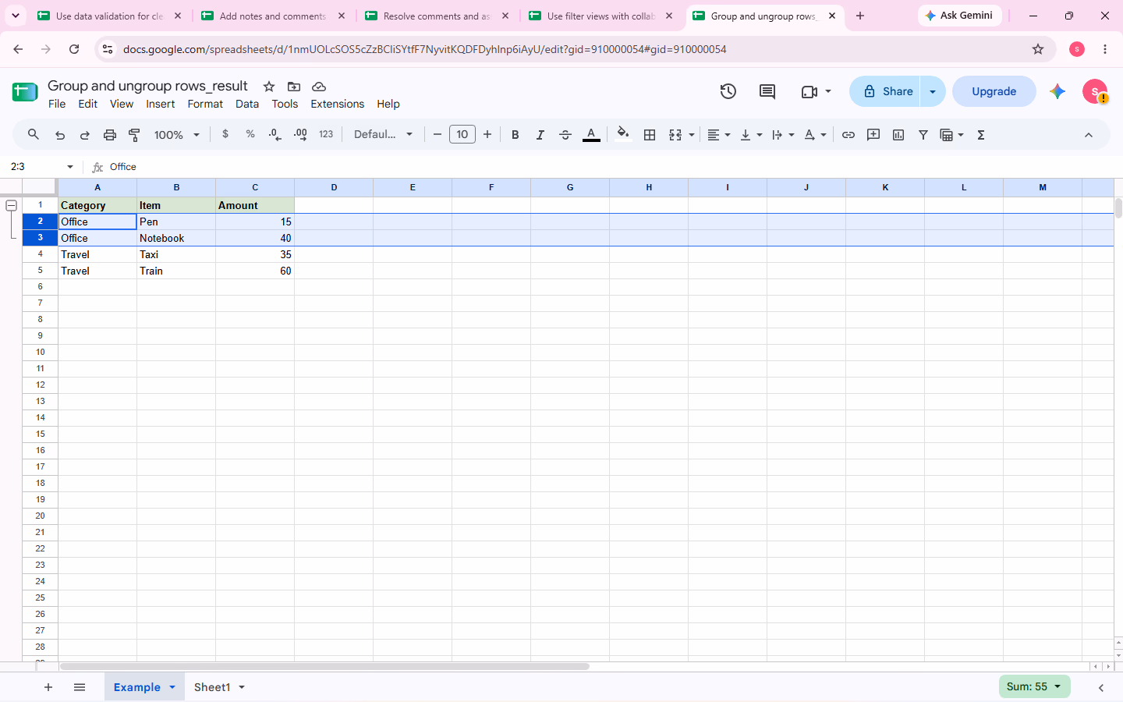
Task: Open the functions sigma menu
Action: point(981,135)
